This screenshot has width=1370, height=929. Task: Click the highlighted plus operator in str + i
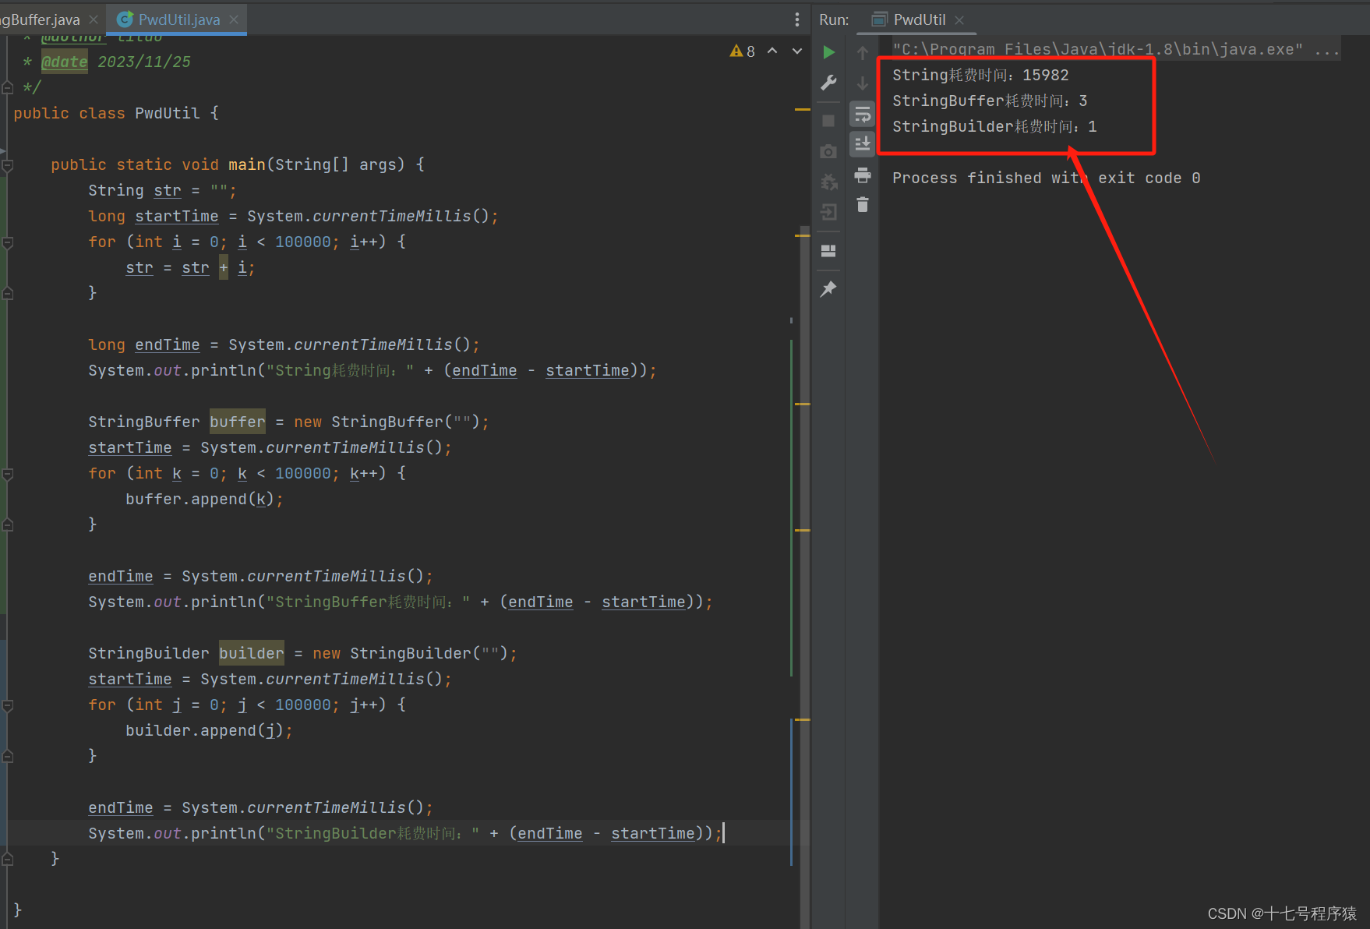(224, 267)
